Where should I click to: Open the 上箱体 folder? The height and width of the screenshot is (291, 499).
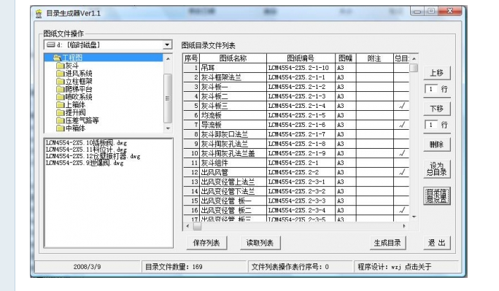[75, 104]
